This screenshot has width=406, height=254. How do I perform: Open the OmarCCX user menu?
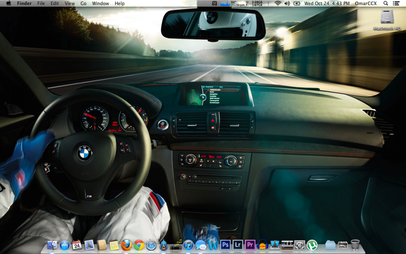[x=366, y=3]
